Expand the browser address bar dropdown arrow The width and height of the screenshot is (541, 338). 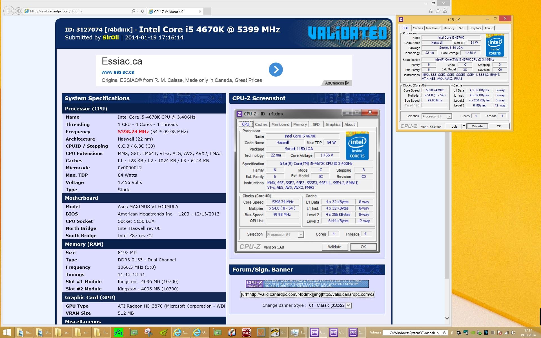[x=138, y=11]
